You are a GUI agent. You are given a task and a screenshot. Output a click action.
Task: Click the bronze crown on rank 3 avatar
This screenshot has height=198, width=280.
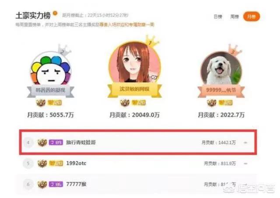pyautogui.click(x=234, y=49)
